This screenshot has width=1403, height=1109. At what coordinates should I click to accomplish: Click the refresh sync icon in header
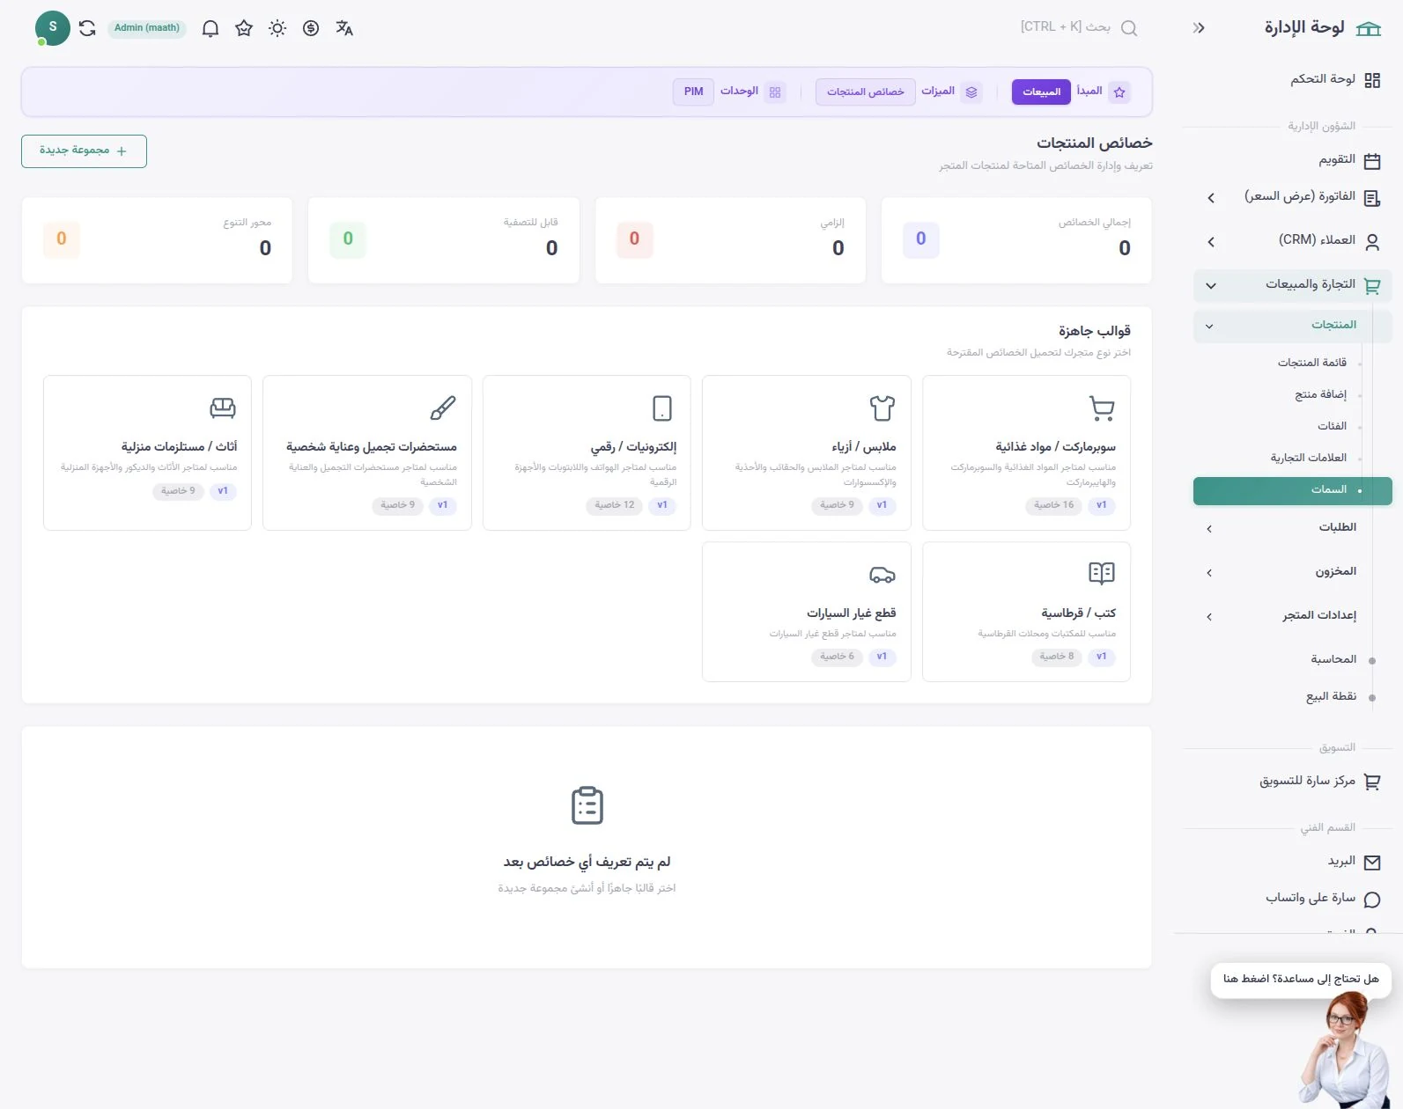(87, 28)
